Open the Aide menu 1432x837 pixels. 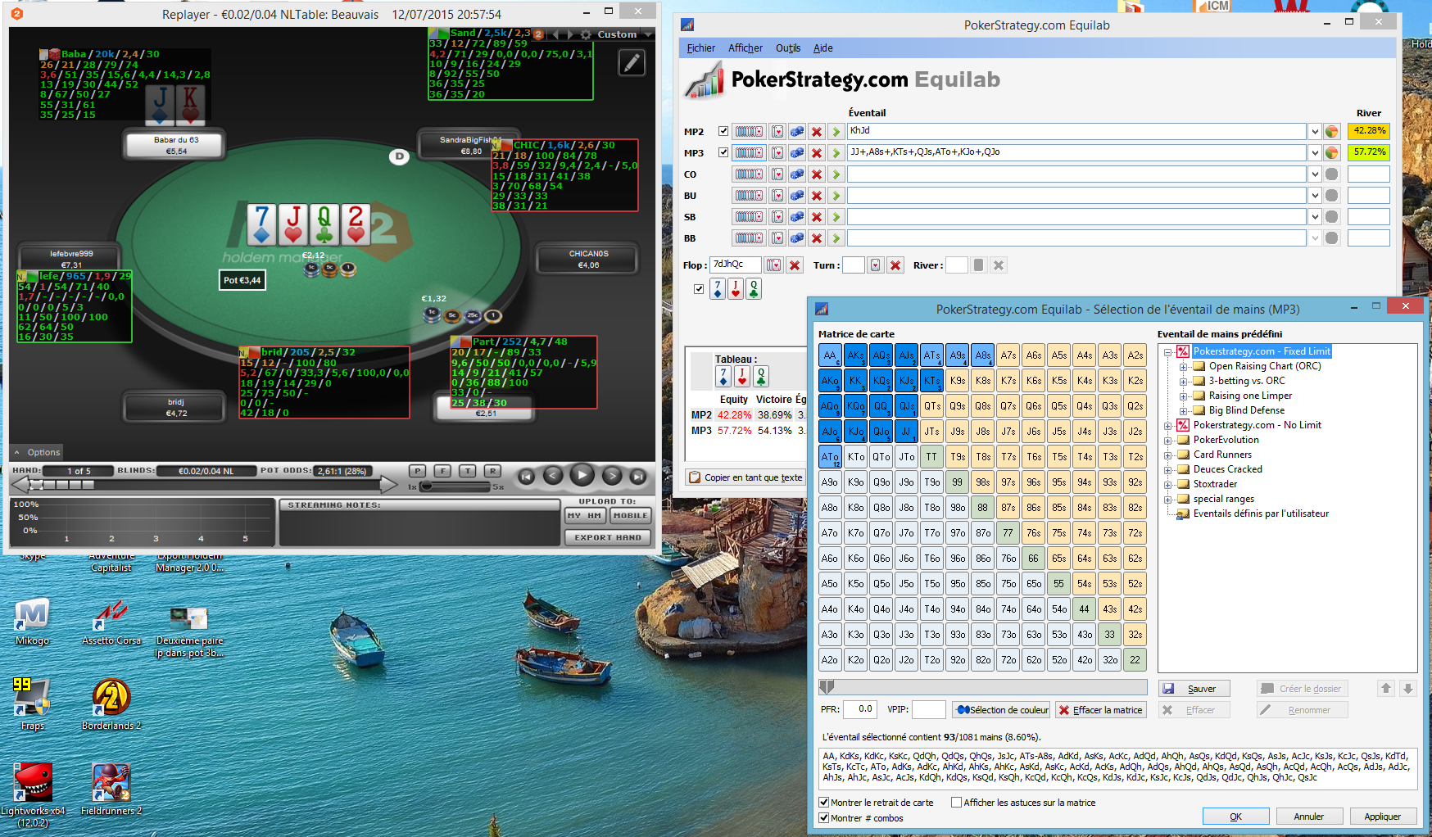823,48
